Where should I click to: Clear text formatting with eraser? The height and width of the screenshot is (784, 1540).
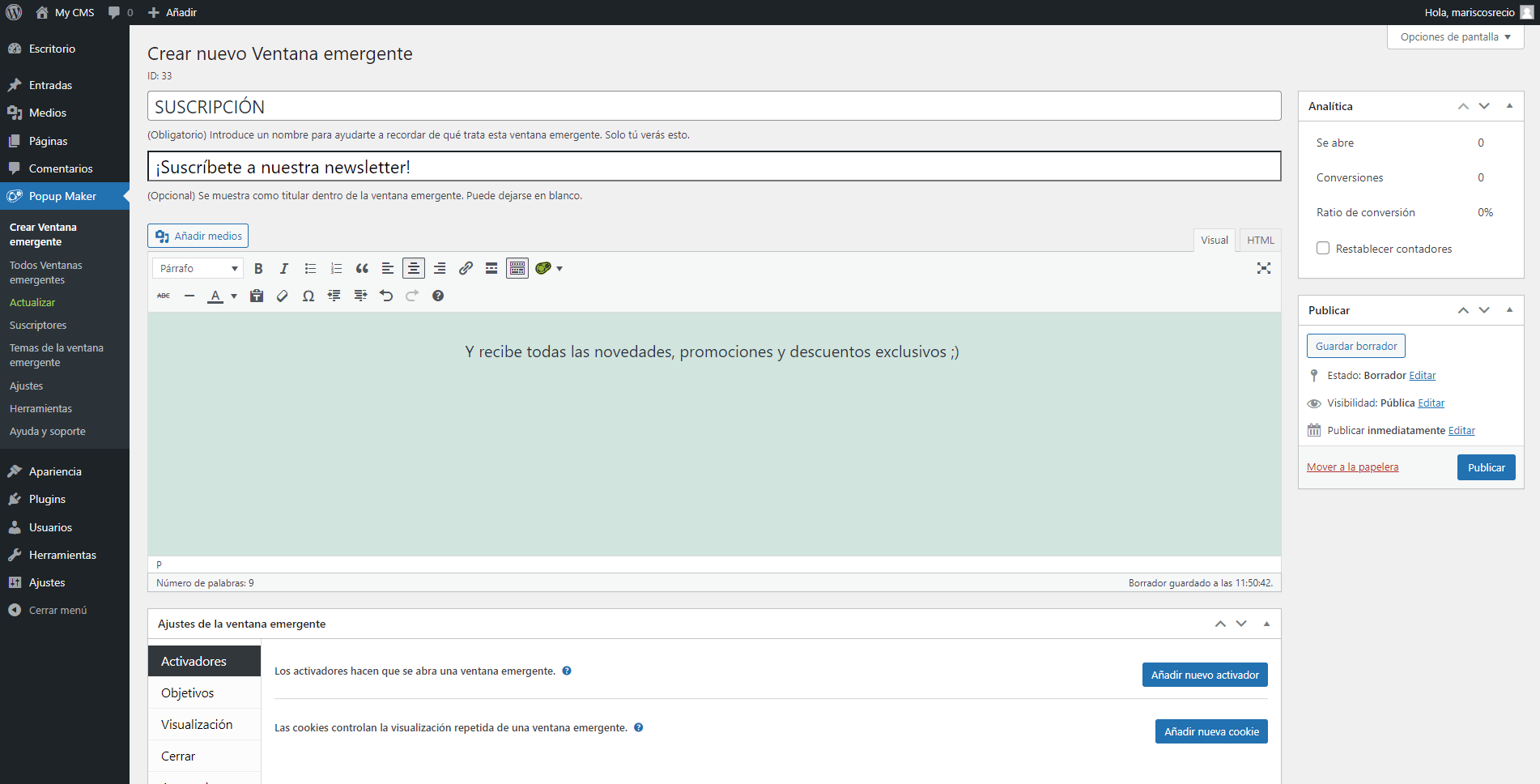coord(283,296)
